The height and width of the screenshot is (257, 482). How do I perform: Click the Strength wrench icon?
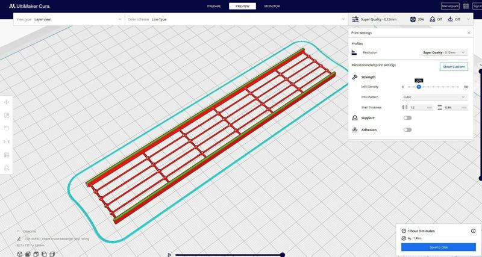click(355, 77)
